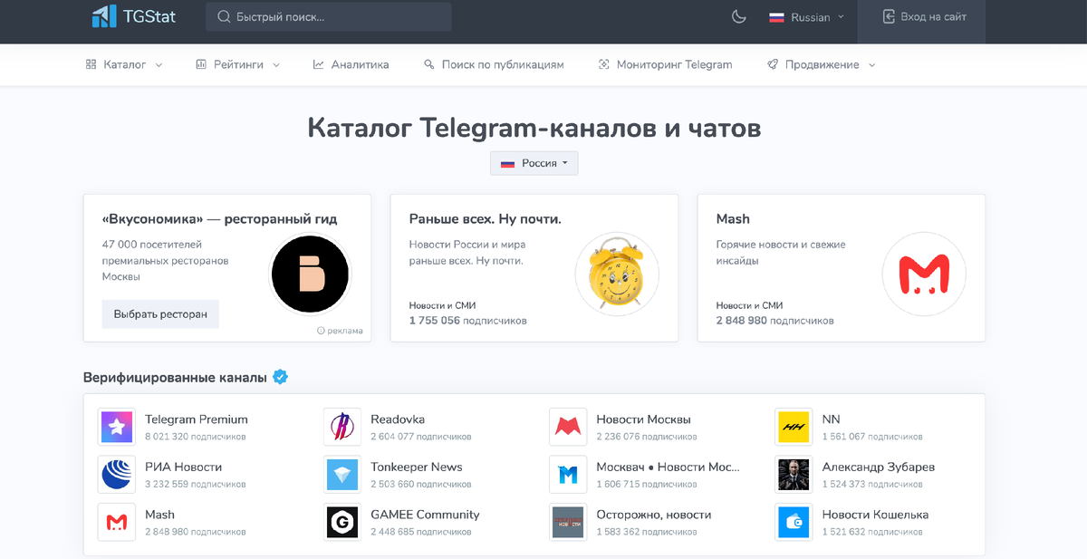Screen dimensions: 1087x559
Task: Click the login arrow icon
Action: click(x=889, y=16)
